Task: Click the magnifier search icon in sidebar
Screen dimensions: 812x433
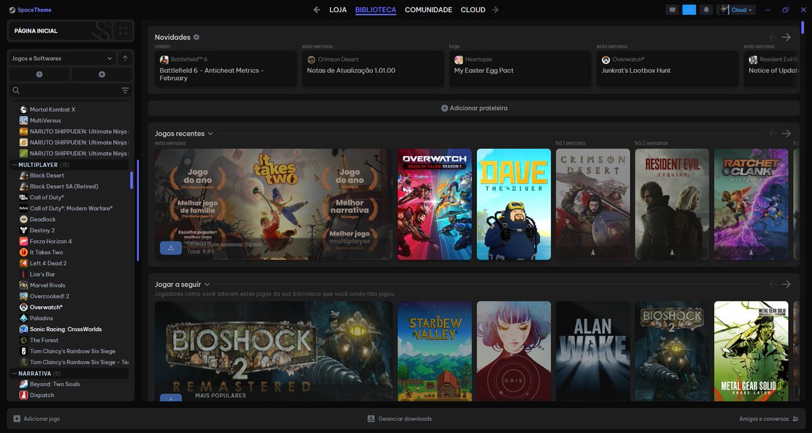Action: (x=16, y=91)
